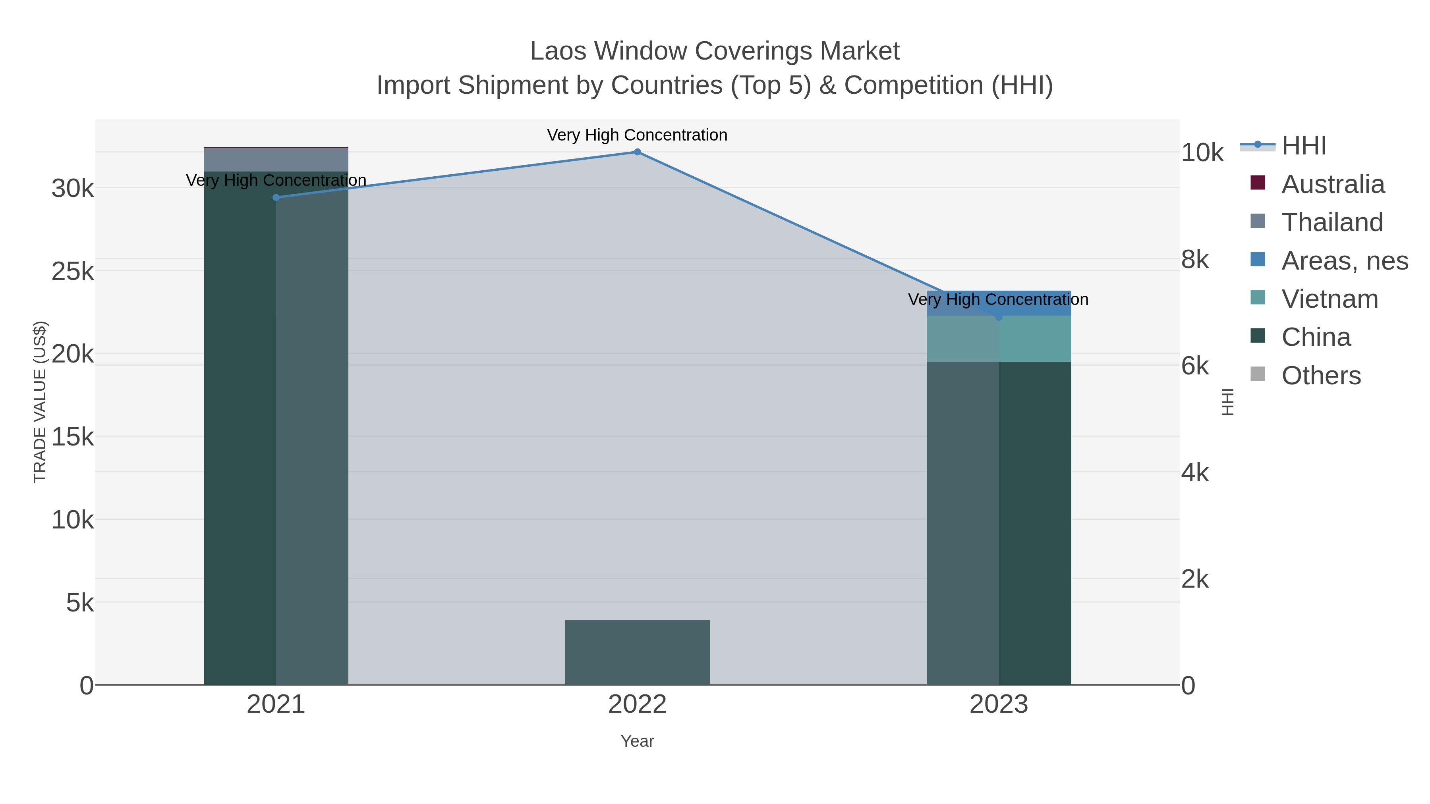Click the 10k right HHI axis tick
Viewport: 1430px width, 804px height.
point(1202,152)
